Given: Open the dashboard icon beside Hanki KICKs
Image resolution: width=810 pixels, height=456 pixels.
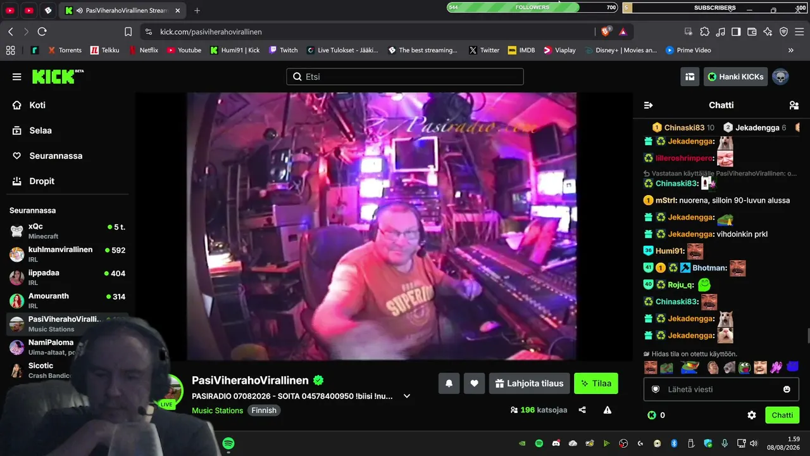Looking at the screenshot, I should click(x=690, y=77).
